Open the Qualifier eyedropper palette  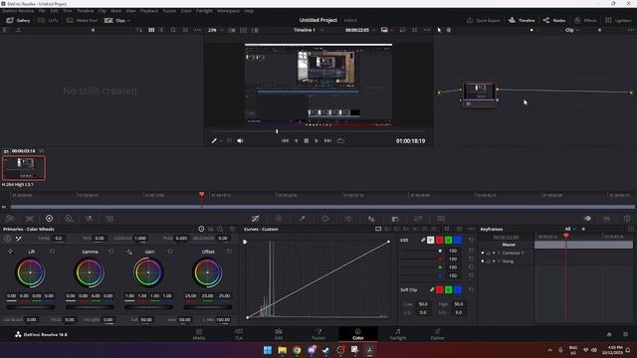[303, 219]
